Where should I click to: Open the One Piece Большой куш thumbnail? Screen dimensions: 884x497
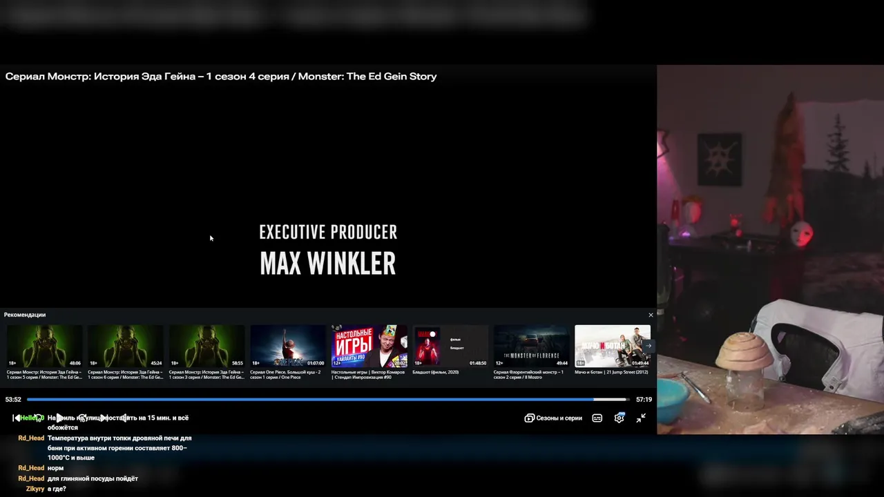287,346
